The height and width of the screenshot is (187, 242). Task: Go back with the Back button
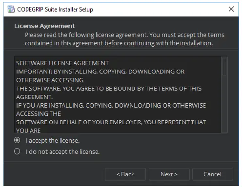(125, 174)
